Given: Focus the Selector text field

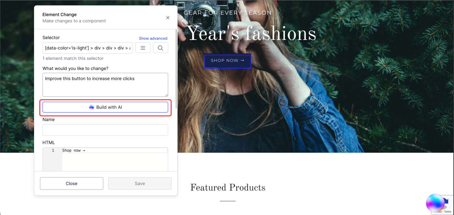Looking at the screenshot, I should coord(88,48).
